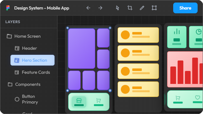Click the Share button
This screenshot has height=114, width=203.
[x=185, y=8]
